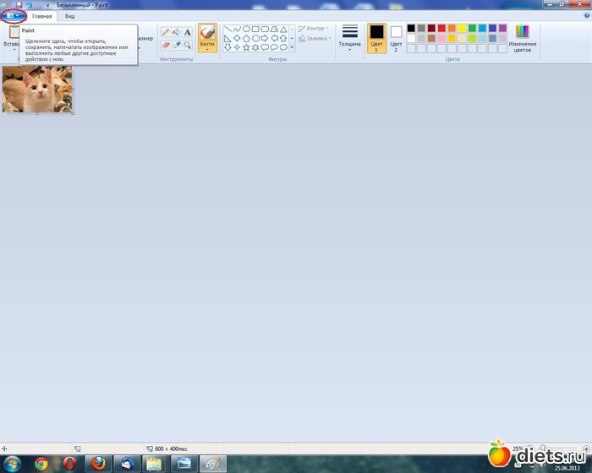Click the Save icon in title bar
Screen dimensions: 592x473
click(x=18, y=5)
